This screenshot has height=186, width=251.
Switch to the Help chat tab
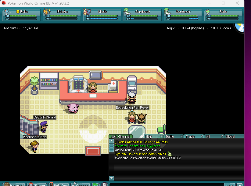pos(149,137)
